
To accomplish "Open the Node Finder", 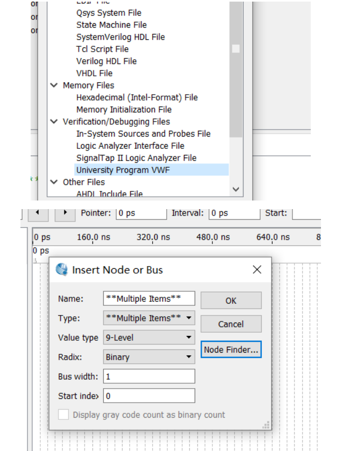I will (231, 349).
